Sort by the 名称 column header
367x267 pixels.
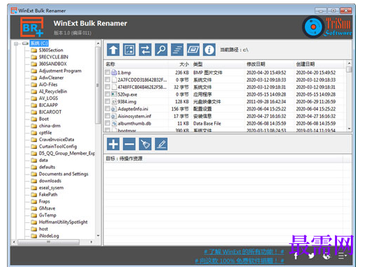(x=110, y=64)
